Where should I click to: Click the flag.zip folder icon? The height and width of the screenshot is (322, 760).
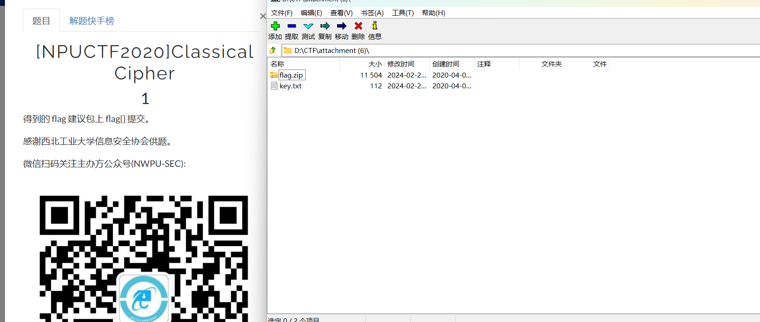tap(274, 75)
